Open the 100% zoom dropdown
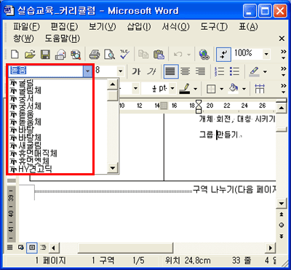 (266, 55)
